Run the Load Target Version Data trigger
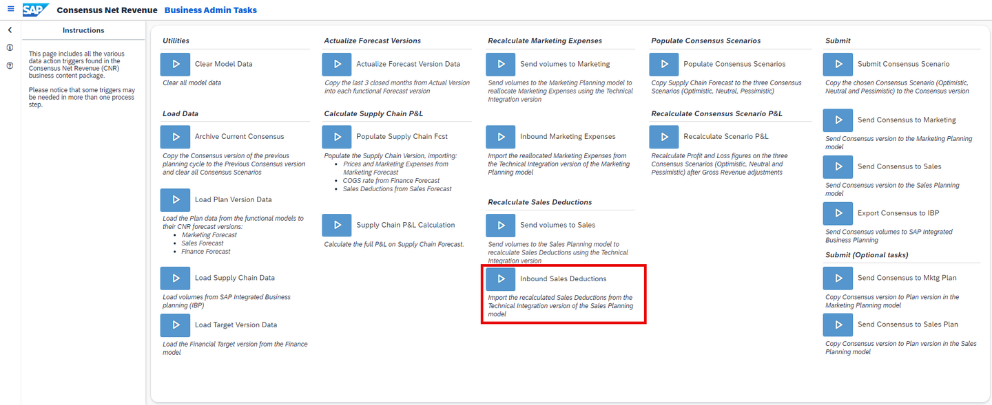992x405 pixels. (175, 325)
